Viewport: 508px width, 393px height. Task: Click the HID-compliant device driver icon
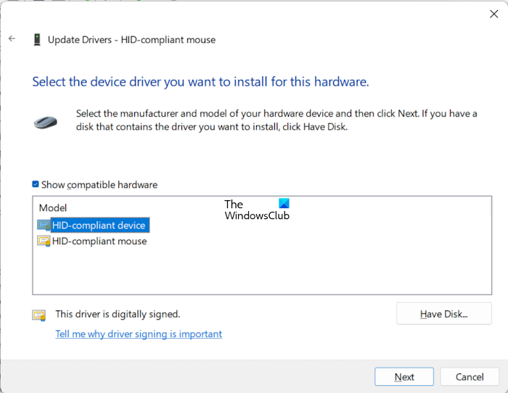pyautogui.click(x=44, y=226)
